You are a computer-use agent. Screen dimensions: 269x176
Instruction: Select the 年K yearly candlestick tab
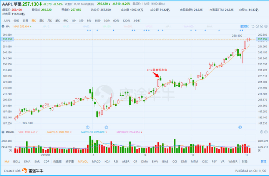pos(66,21)
